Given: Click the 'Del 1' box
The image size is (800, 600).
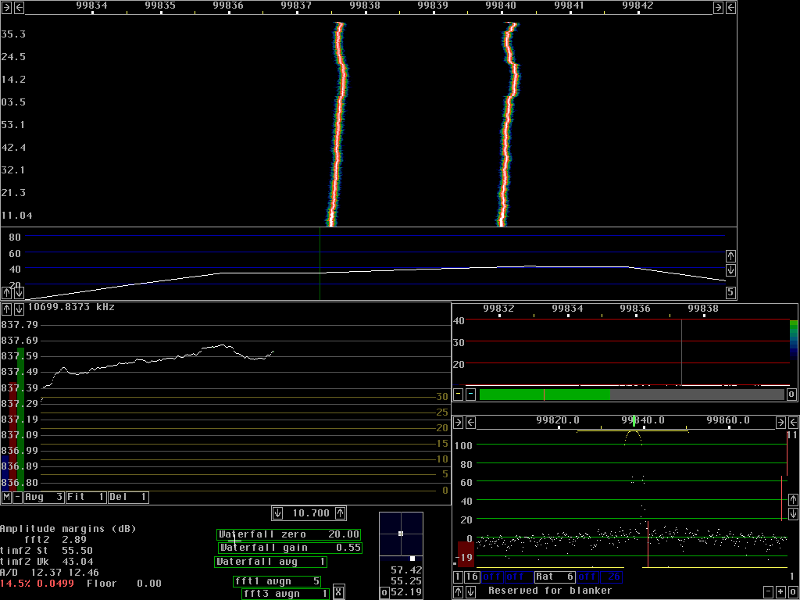Looking at the screenshot, I should [128, 498].
